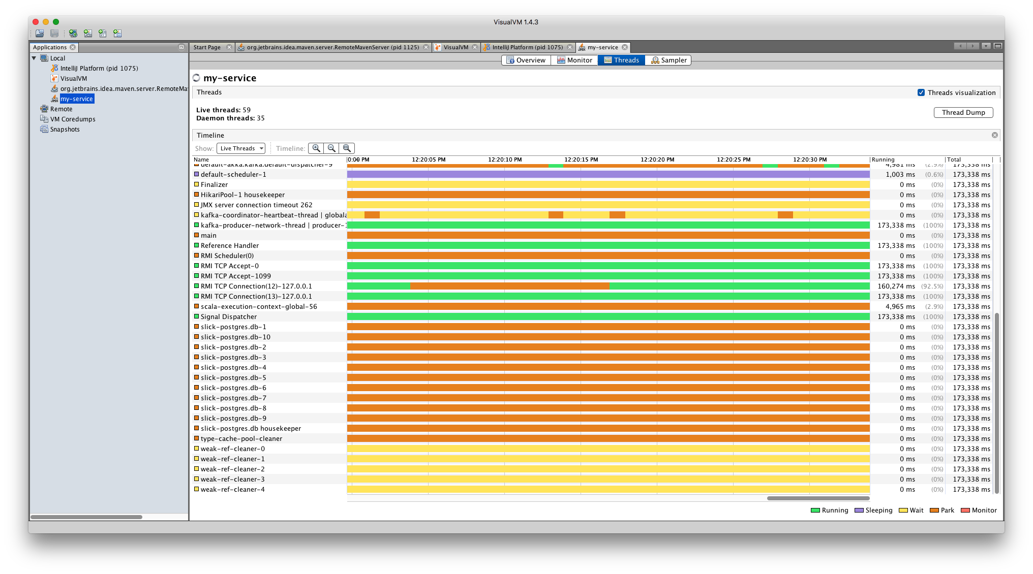
Task: Click the horizontal timeline scrollbar thumb
Action: (817, 498)
